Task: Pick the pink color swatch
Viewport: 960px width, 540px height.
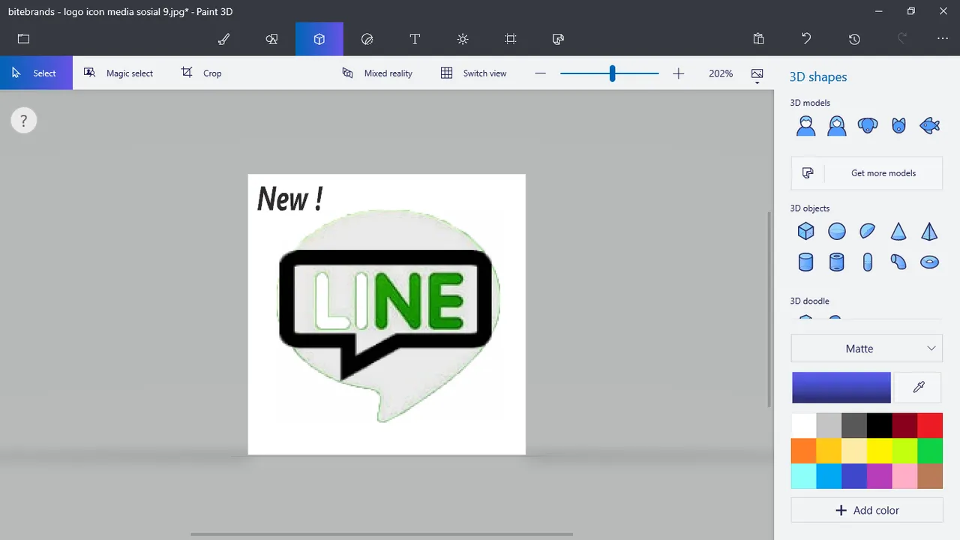Action: point(904,476)
